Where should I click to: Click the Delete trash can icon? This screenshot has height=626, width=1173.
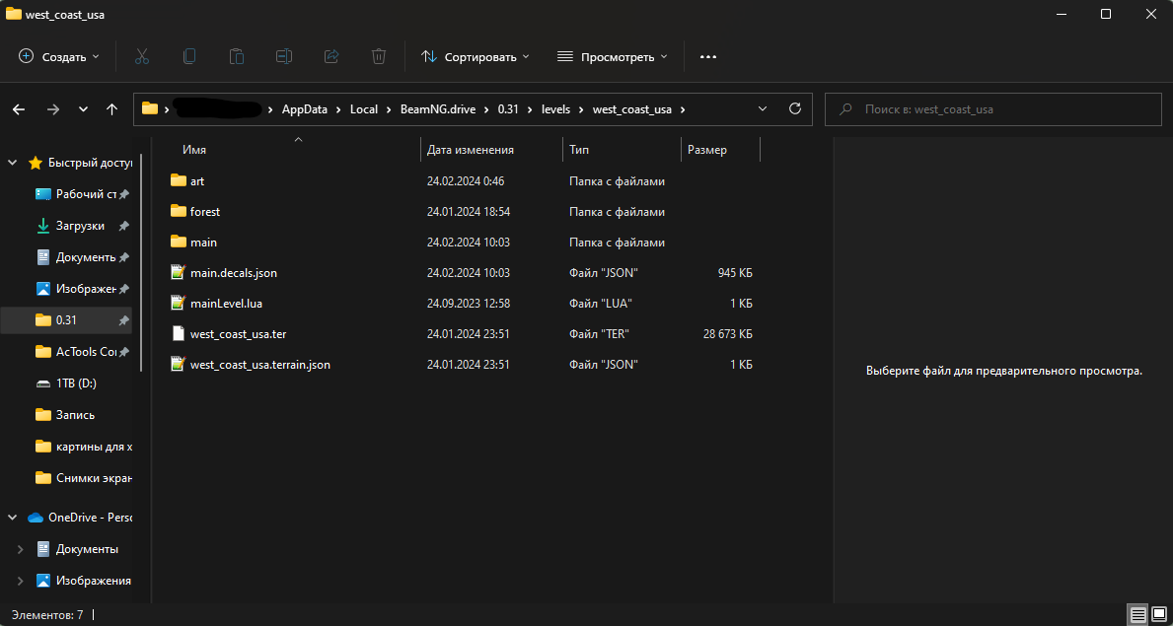(379, 57)
